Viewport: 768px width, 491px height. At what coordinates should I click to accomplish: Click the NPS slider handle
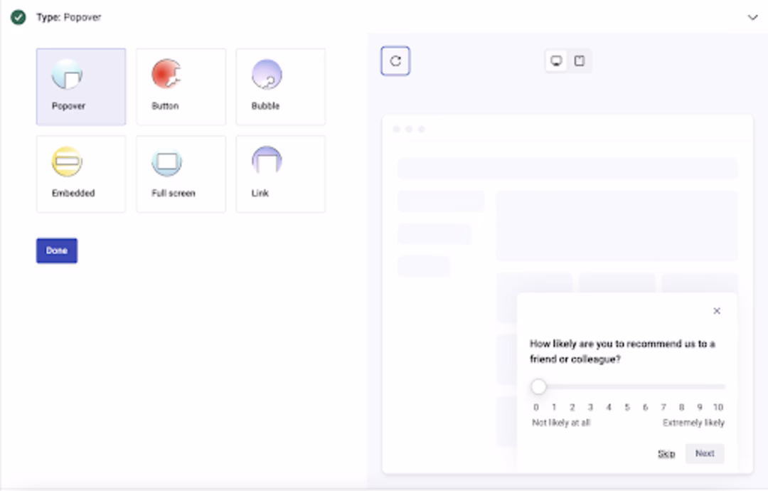538,386
